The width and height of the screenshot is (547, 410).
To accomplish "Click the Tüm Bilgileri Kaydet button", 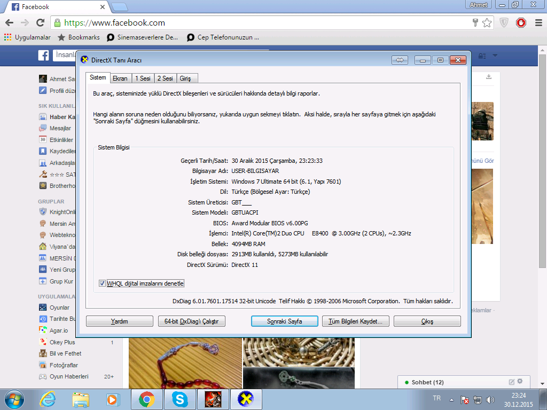I will coord(355,321).
